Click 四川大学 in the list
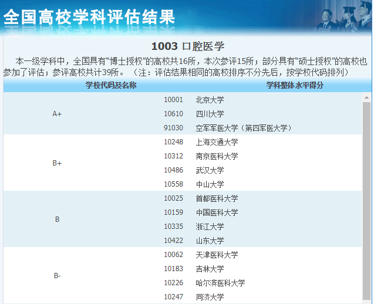The height and width of the screenshot is (304, 374). (210, 114)
